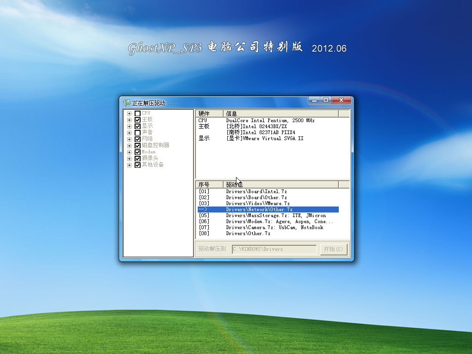Click the 信息 column header
Viewport: 472px width, 354px height.
(280, 113)
